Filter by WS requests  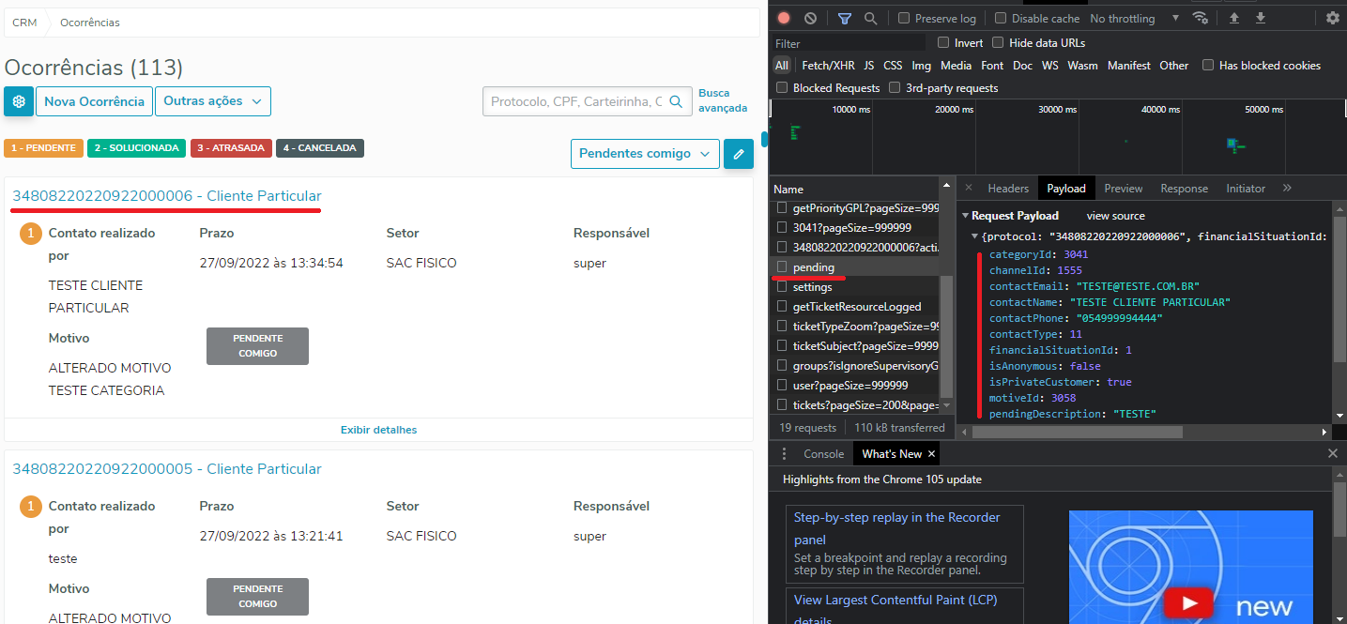tap(1049, 65)
